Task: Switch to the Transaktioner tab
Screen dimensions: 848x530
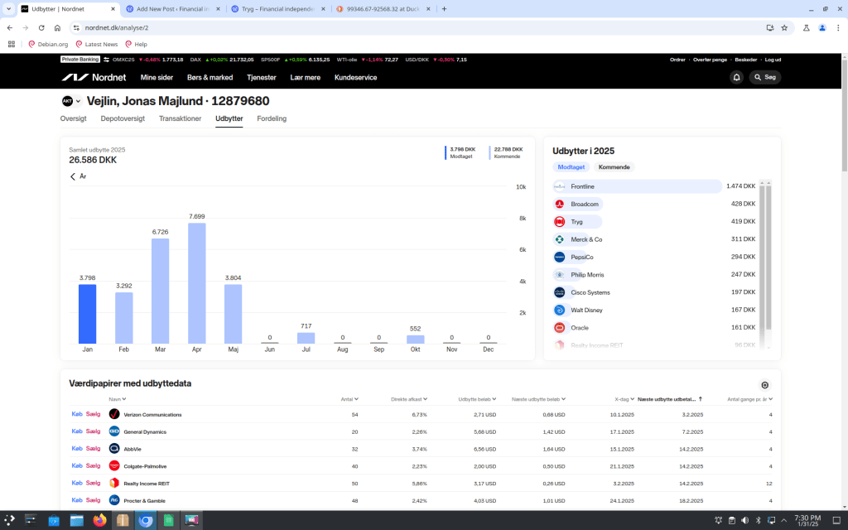Action: pos(180,118)
